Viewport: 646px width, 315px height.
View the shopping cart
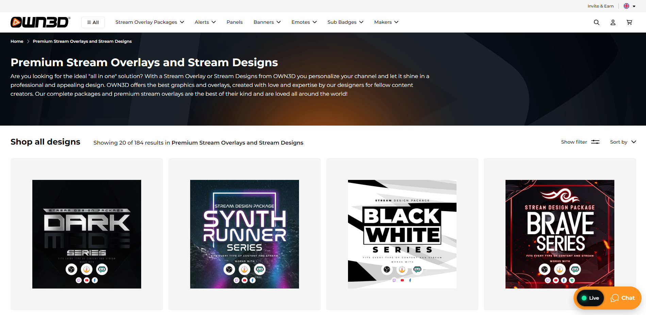point(629,22)
